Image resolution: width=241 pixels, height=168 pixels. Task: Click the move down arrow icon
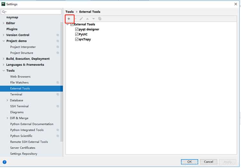click(x=94, y=19)
